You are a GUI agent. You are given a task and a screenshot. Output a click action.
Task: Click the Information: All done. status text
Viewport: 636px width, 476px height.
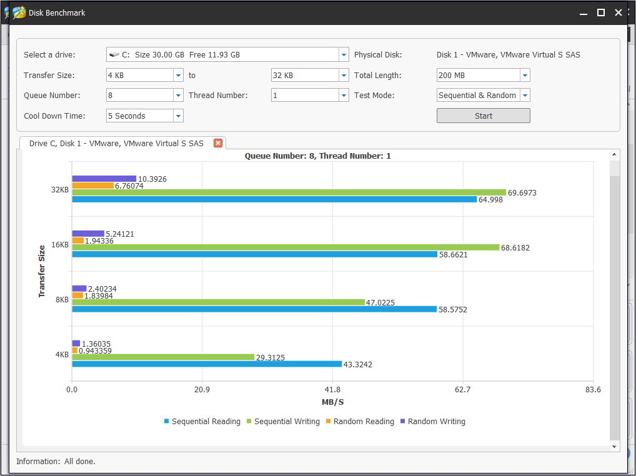pos(56,462)
